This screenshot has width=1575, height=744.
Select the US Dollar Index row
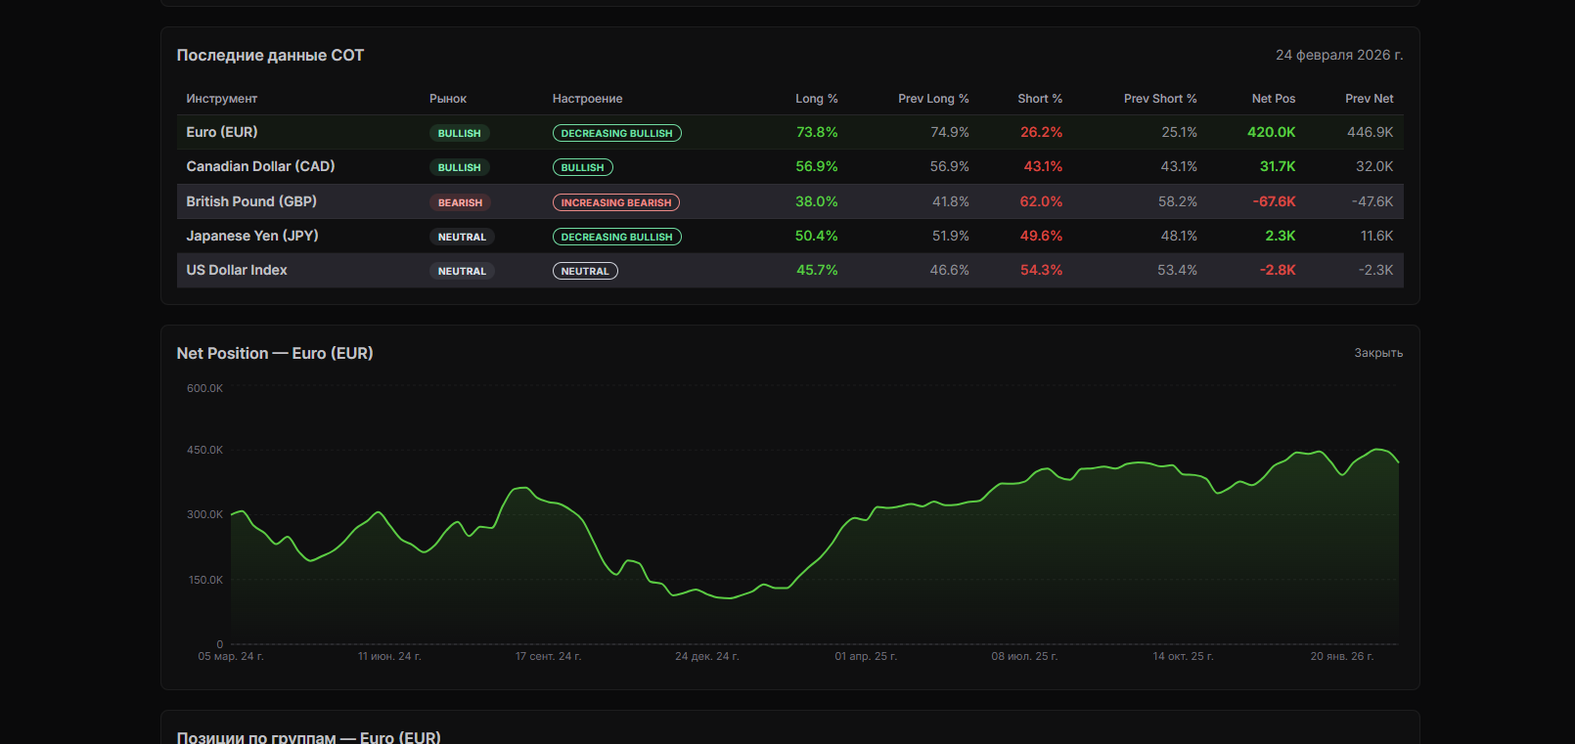coord(789,270)
